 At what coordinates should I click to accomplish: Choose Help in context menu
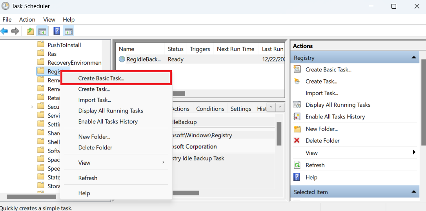tap(116, 193)
